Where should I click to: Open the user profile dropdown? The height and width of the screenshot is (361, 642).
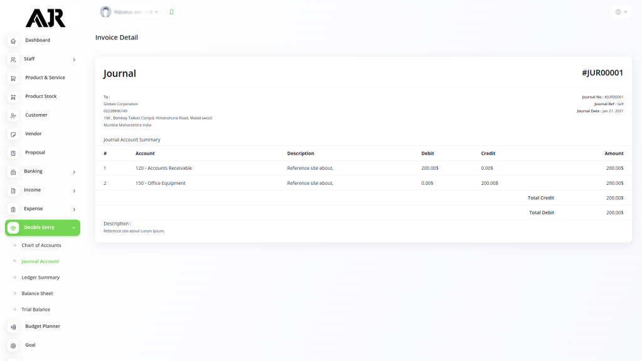tap(130, 12)
